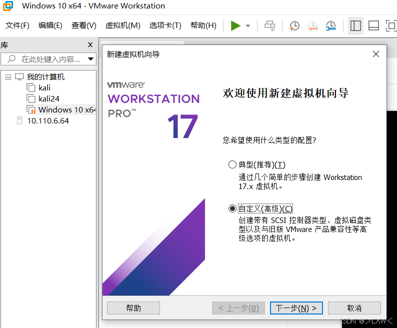Open the power options dropdown arrow

point(248,26)
